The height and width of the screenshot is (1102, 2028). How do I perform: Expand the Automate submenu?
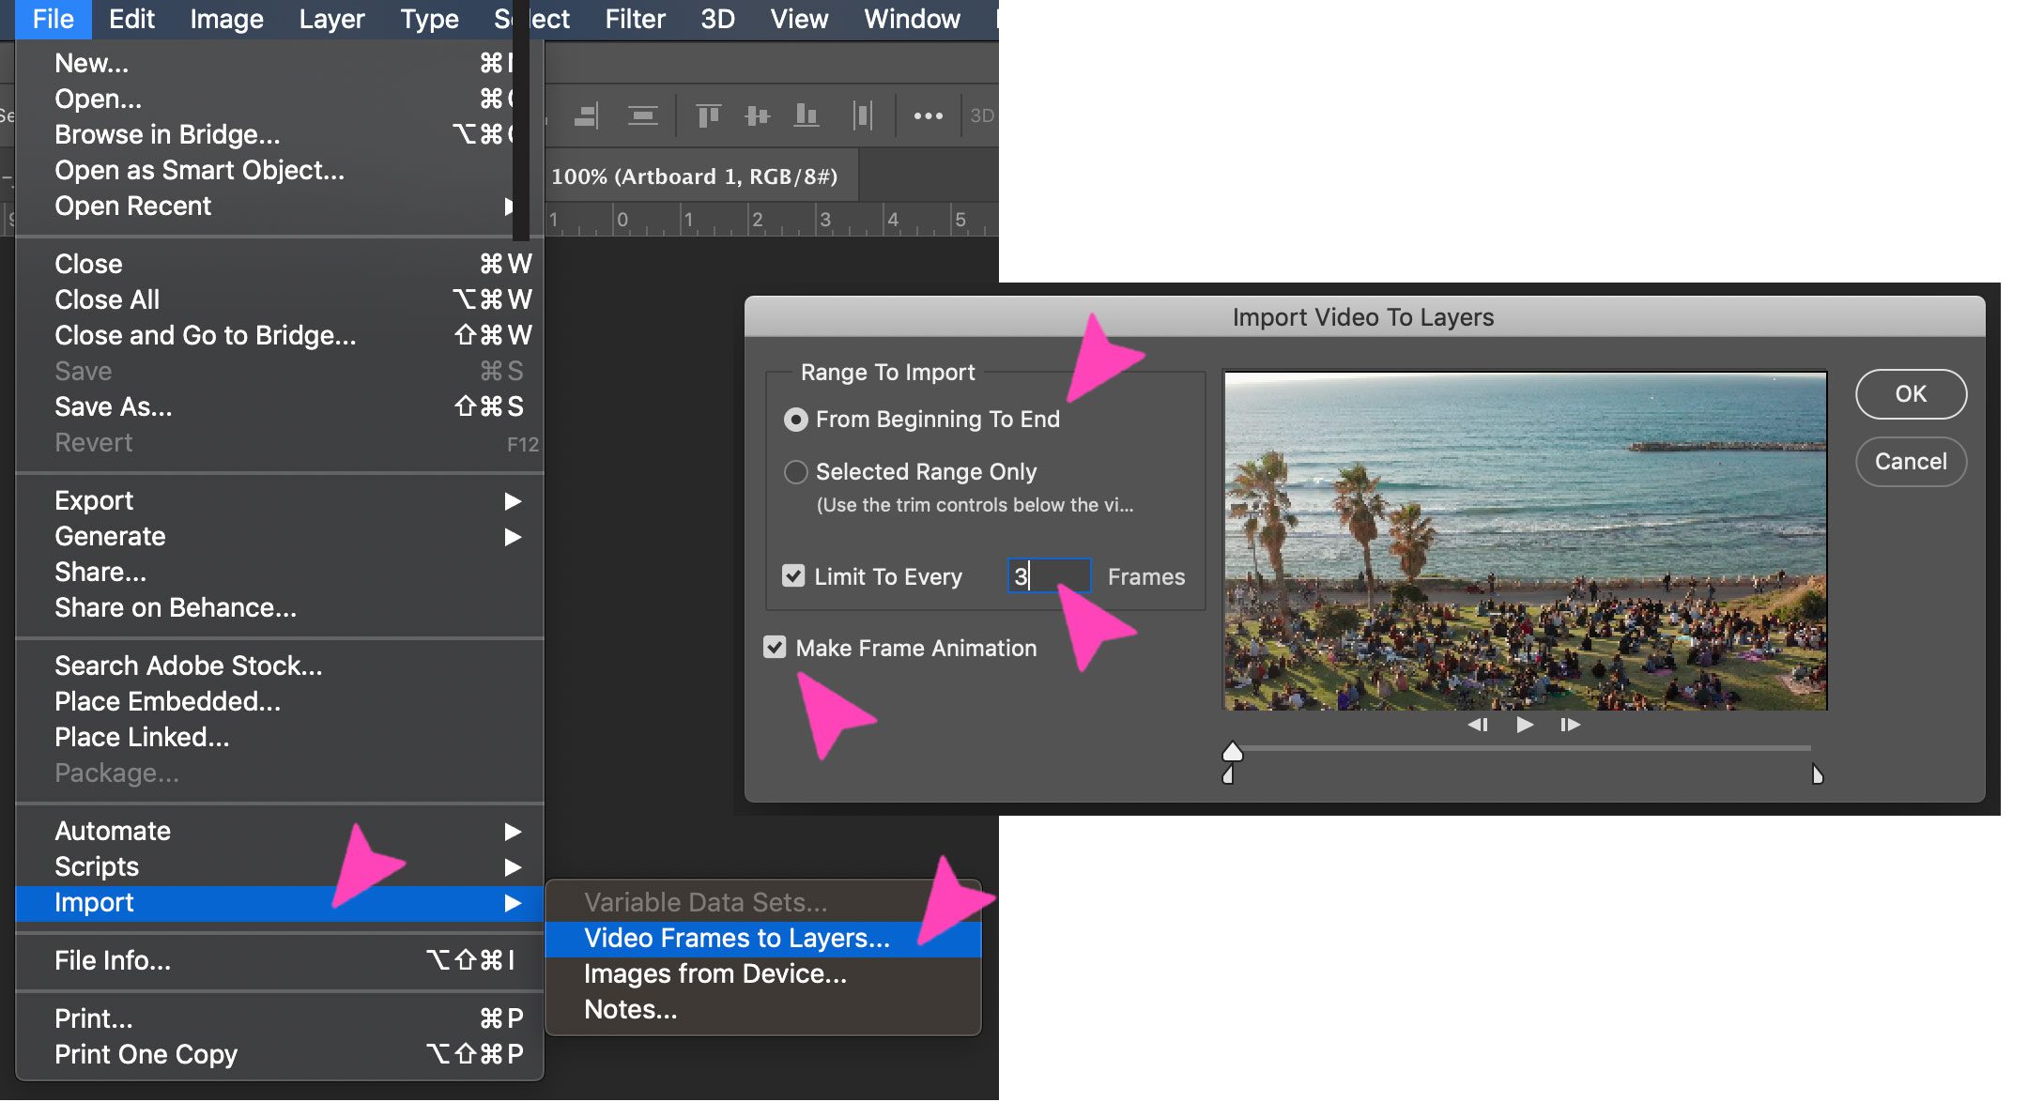[113, 831]
